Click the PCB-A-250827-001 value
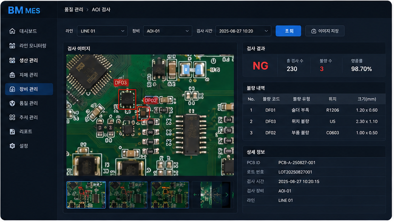Image resolution: width=394 pixels, height=222 pixels. coord(297,163)
